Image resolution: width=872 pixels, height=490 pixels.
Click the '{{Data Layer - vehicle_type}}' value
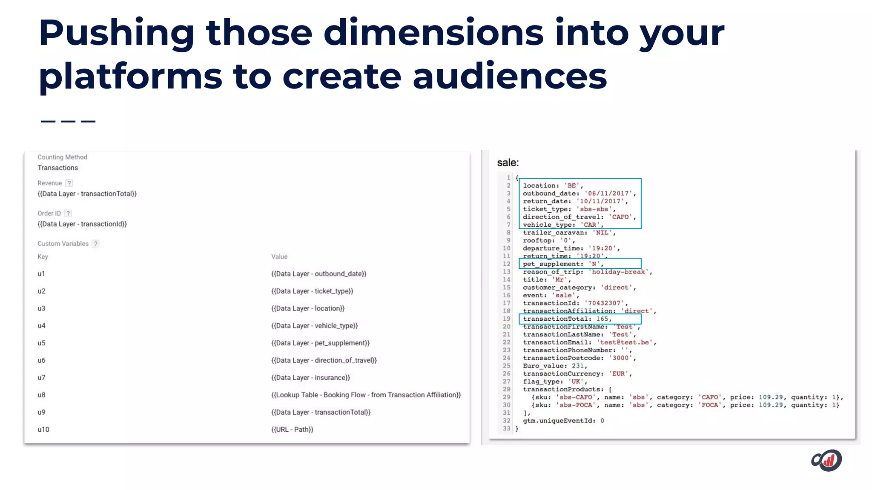(315, 326)
